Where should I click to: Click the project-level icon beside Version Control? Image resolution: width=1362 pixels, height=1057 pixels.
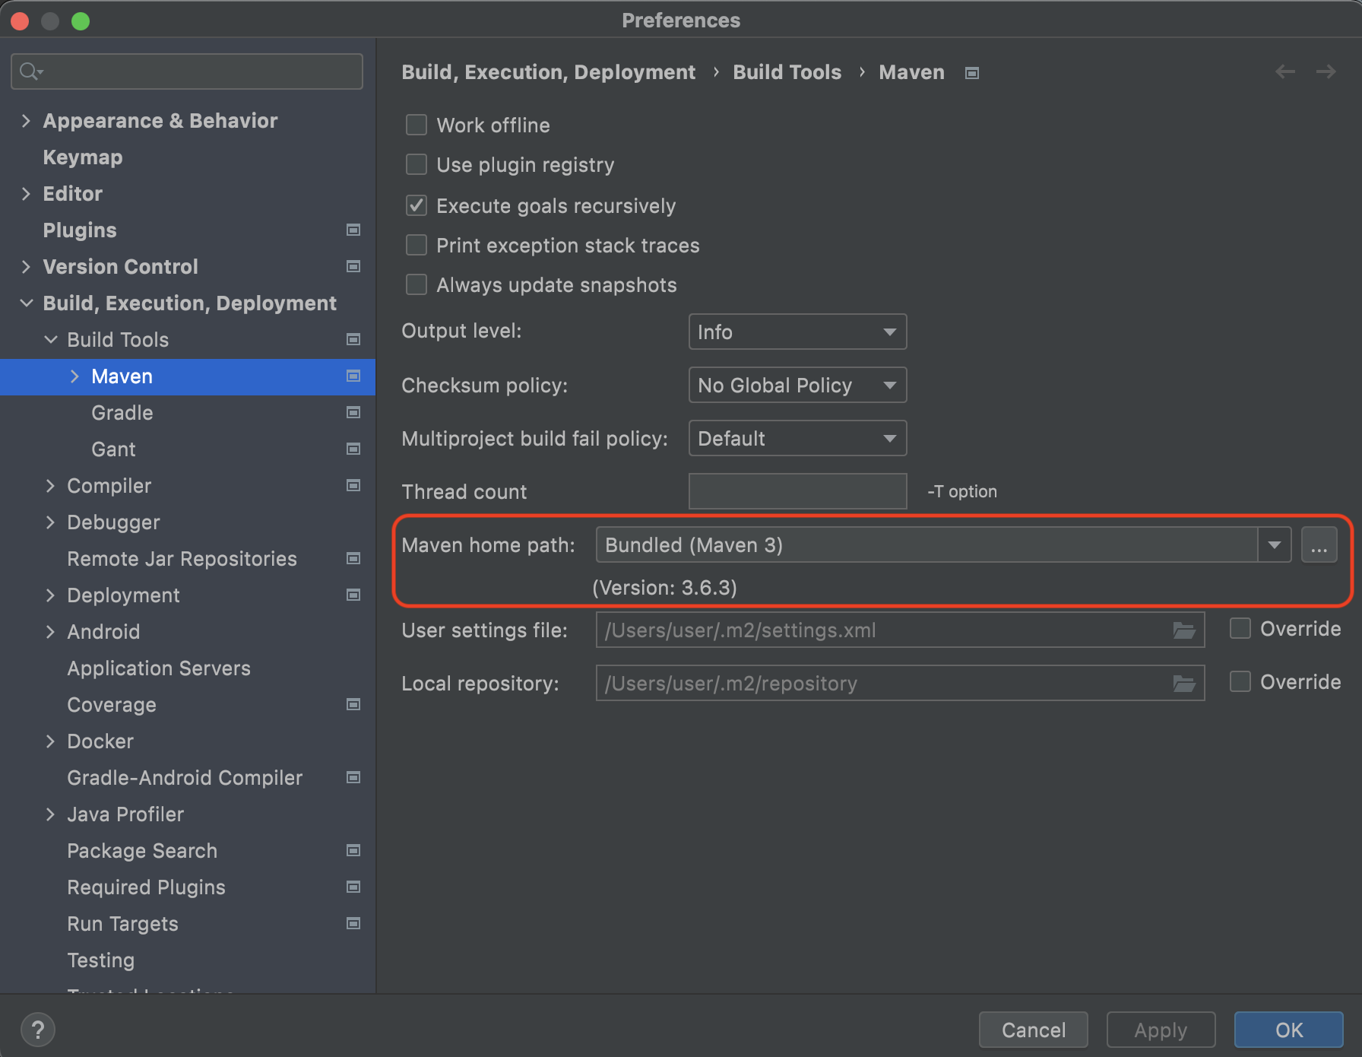[353, 266]
